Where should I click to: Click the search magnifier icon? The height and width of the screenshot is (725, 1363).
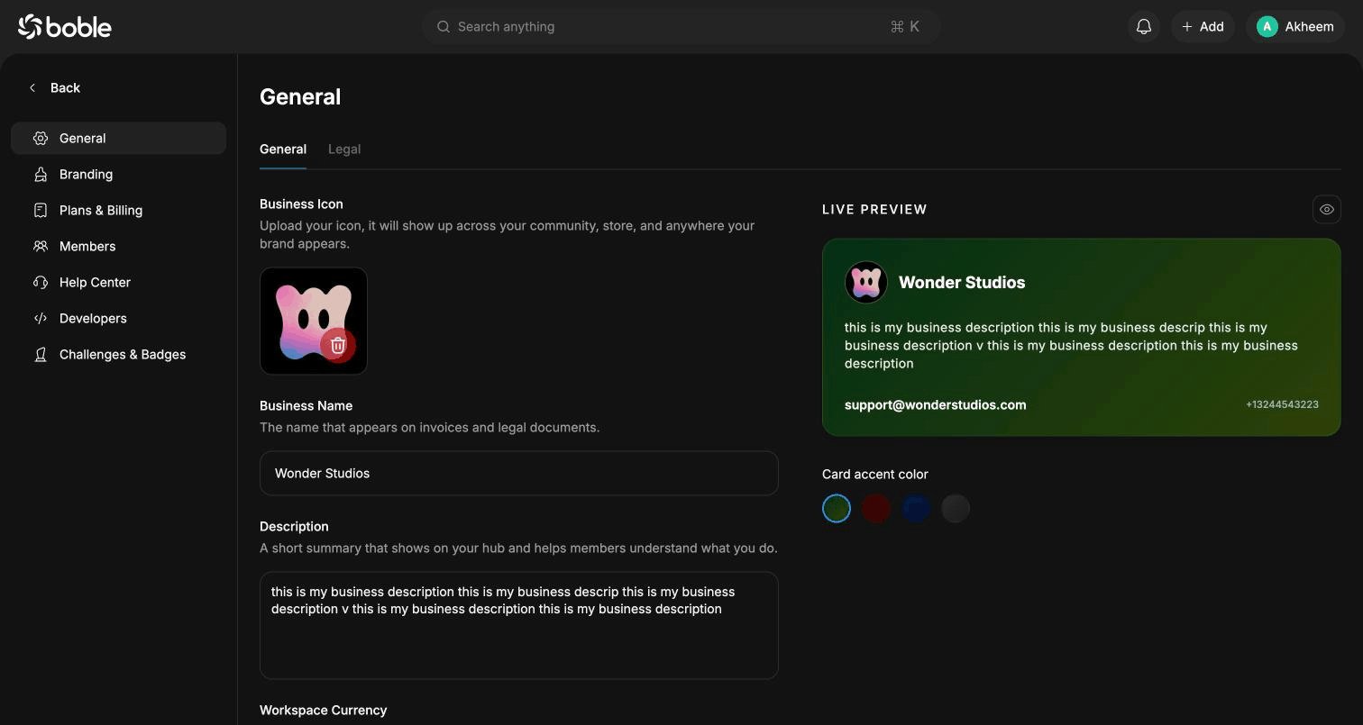tap(444, 27)
